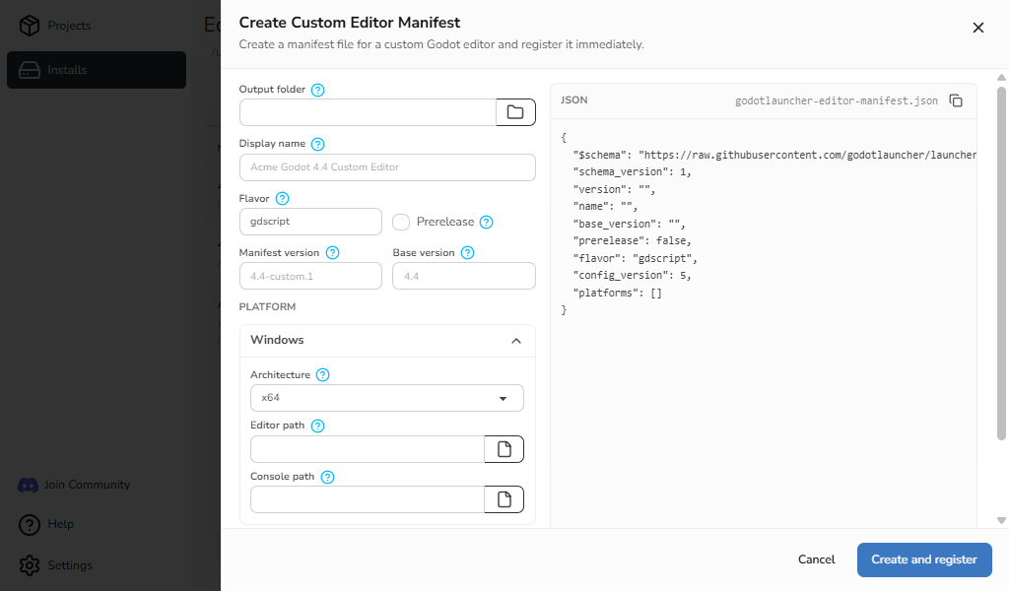Focus the Output folder text field

pyautogui.click(x=368, y=112)
